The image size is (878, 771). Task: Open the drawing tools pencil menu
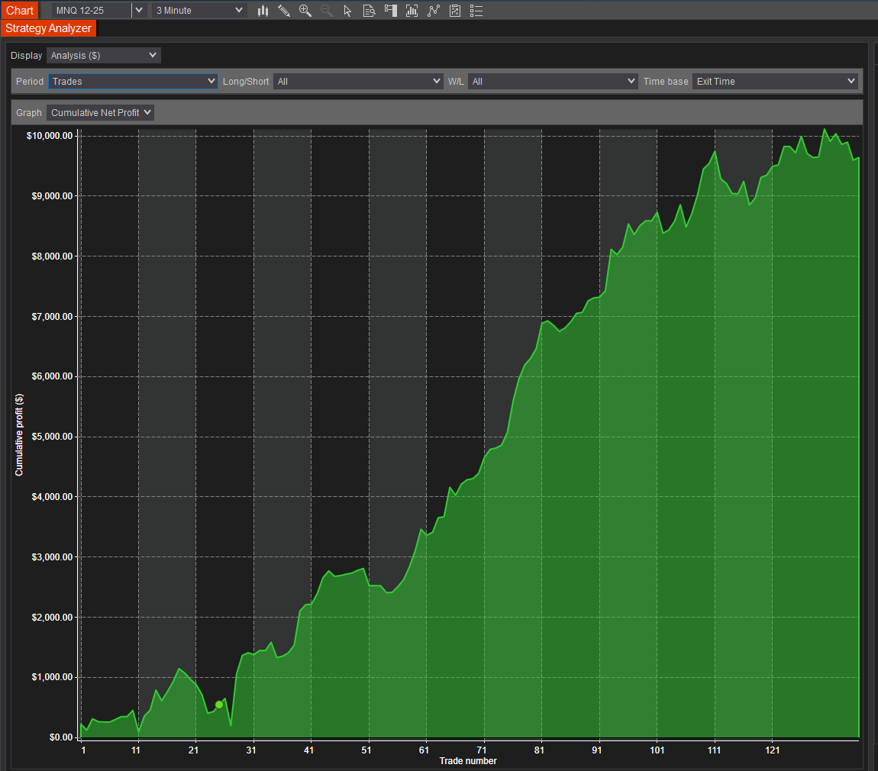tap(284, 11)
